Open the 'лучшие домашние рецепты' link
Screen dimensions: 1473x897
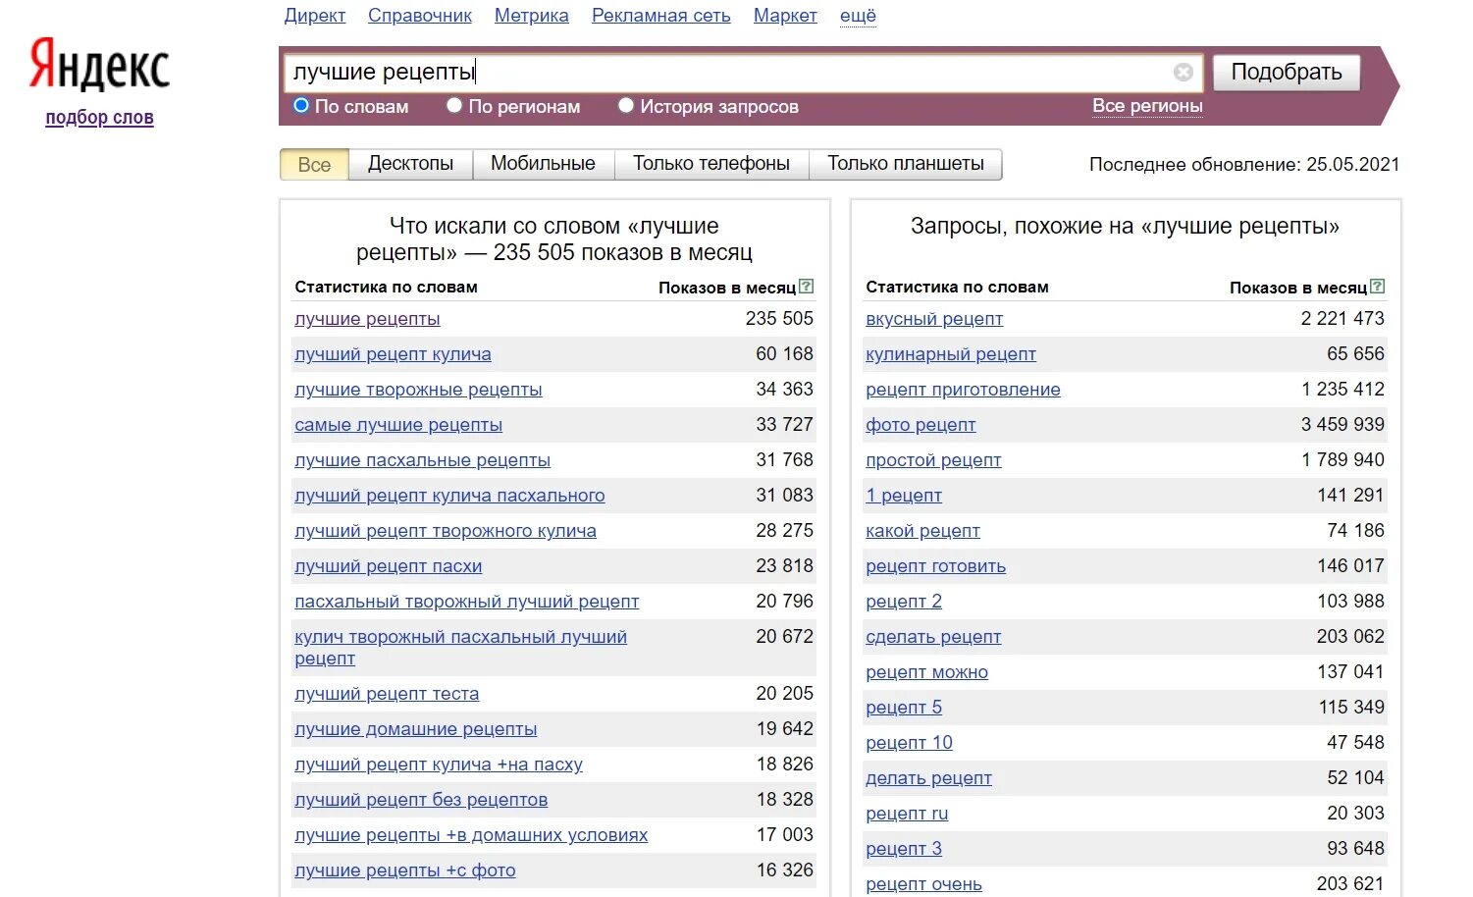tap(416, 729)
